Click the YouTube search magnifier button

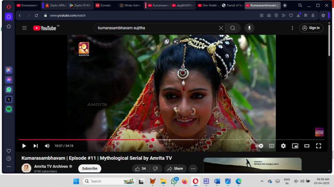[233, 28]
